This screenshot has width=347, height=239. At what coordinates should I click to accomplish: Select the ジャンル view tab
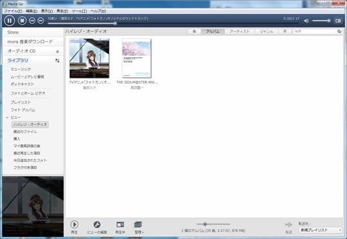[267, 31]
